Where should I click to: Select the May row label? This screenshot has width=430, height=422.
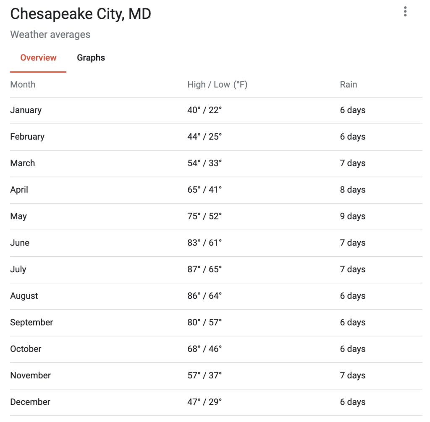[x=18, y=216]
